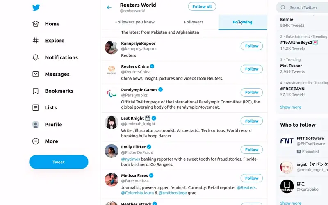Open Lists icon in sidebar
Viewport: 328px width, 205px height.
[36, 108]
